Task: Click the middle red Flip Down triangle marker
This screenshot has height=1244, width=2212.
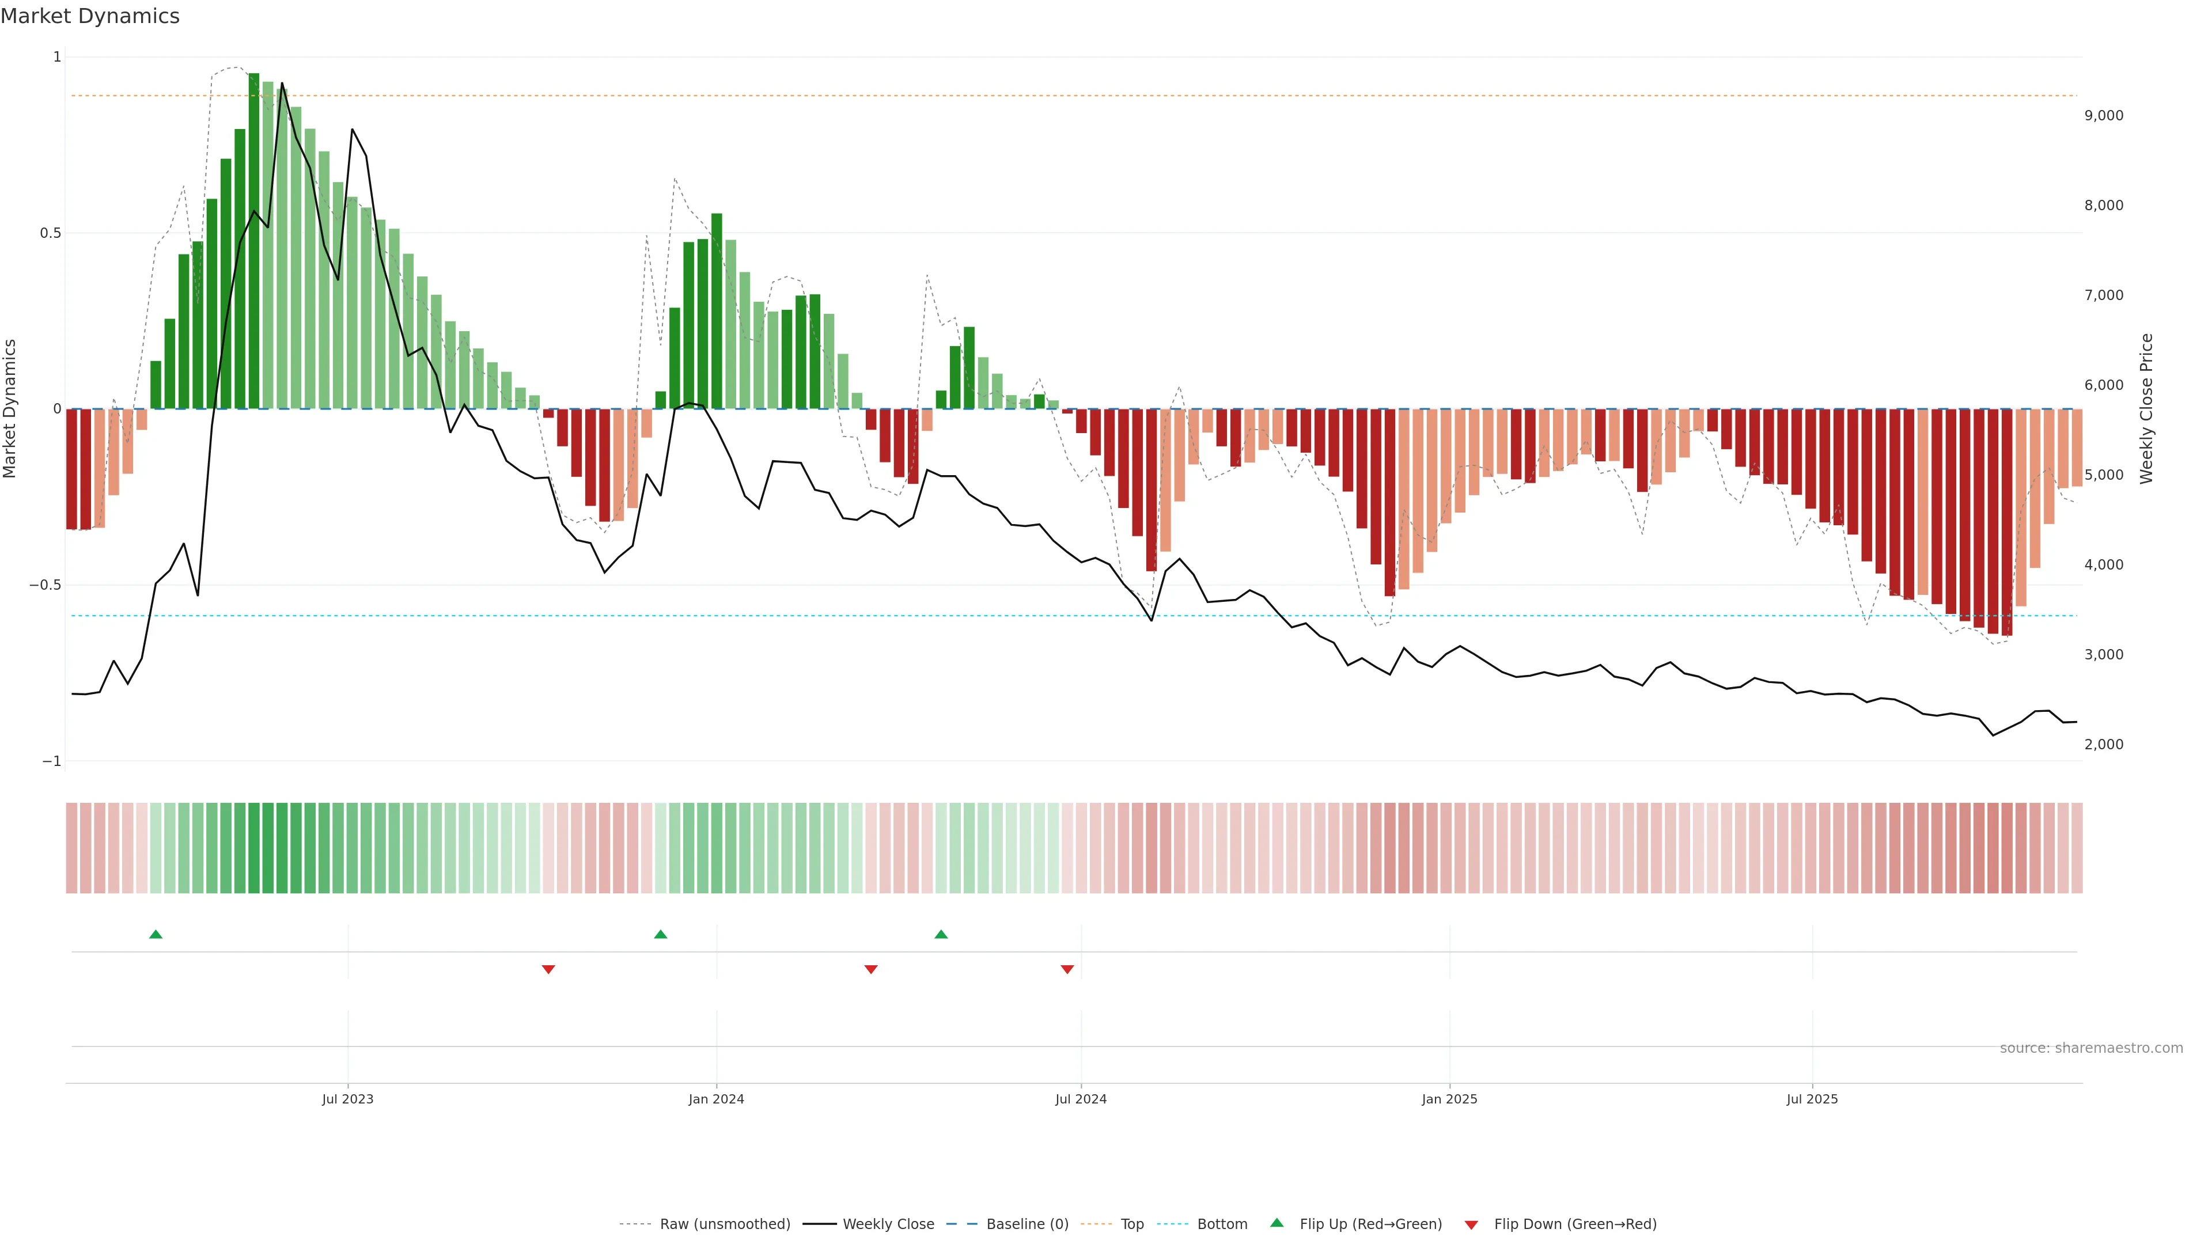Action: pos(871,969)
